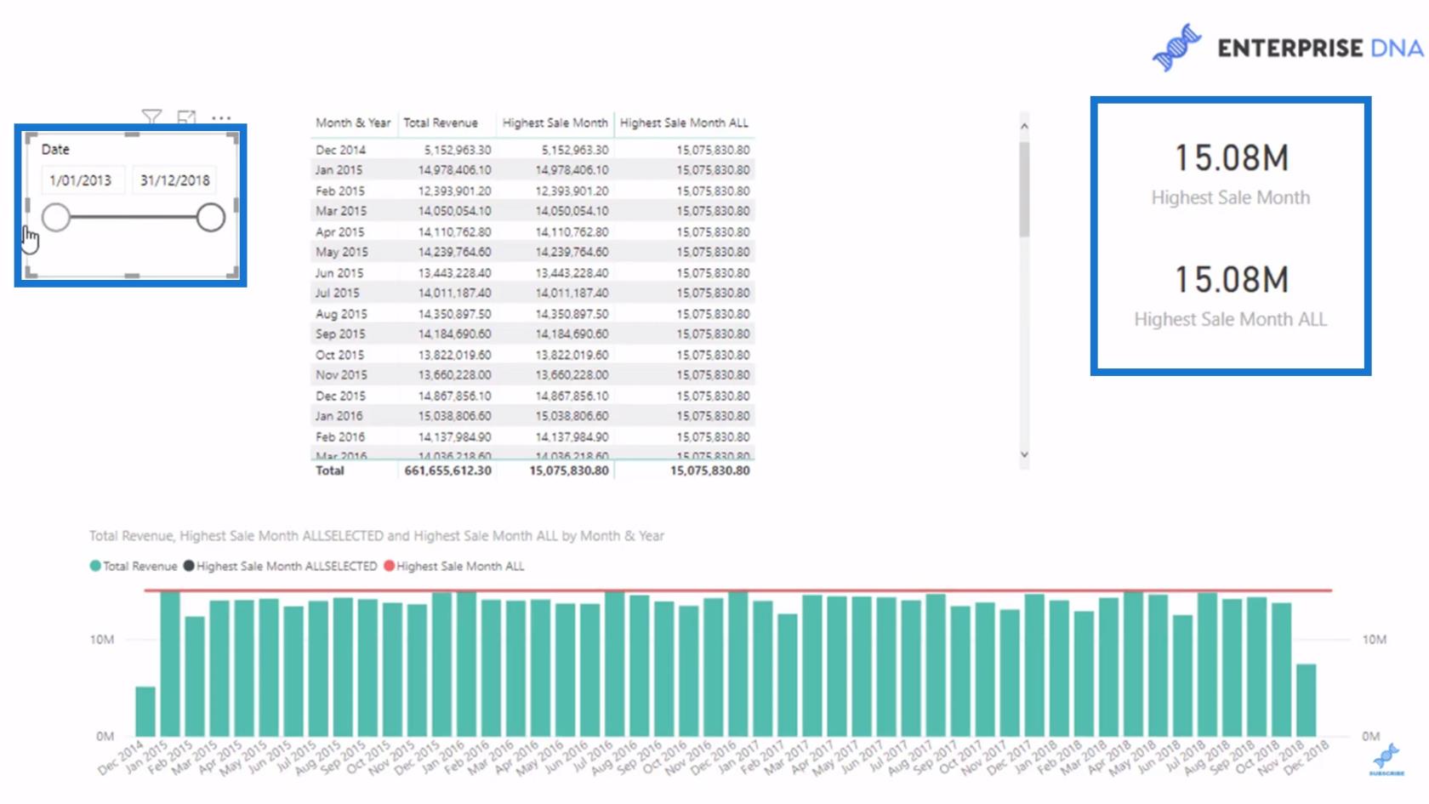1429x804 pixels.
Task: Click the filter icon above Date slicer
Action: (x=151, y=117)
